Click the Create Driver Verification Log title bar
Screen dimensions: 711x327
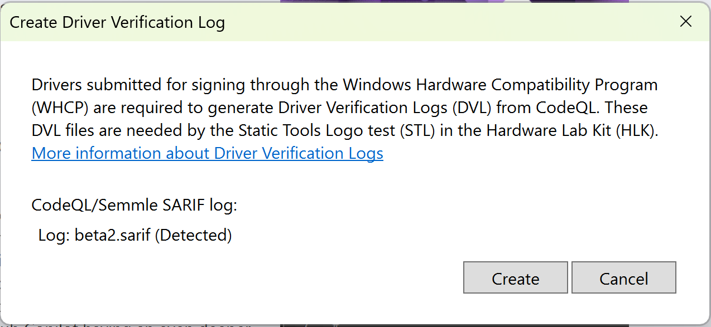116,22
